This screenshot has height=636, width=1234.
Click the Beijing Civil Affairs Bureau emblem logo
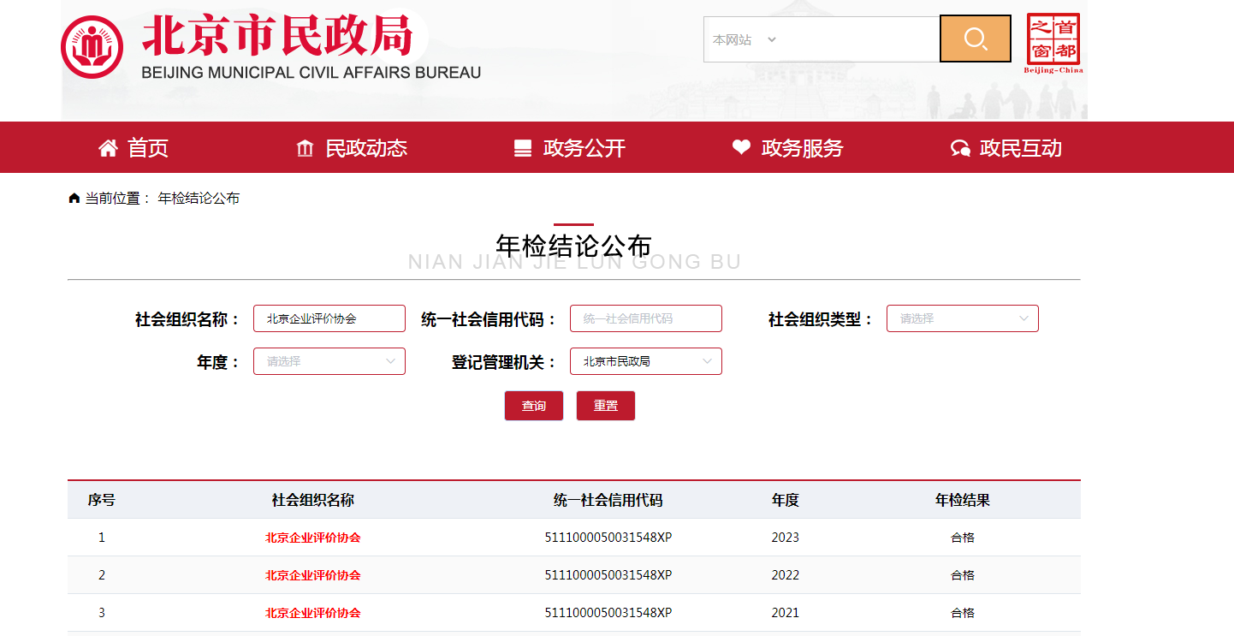tap(92, 46)
